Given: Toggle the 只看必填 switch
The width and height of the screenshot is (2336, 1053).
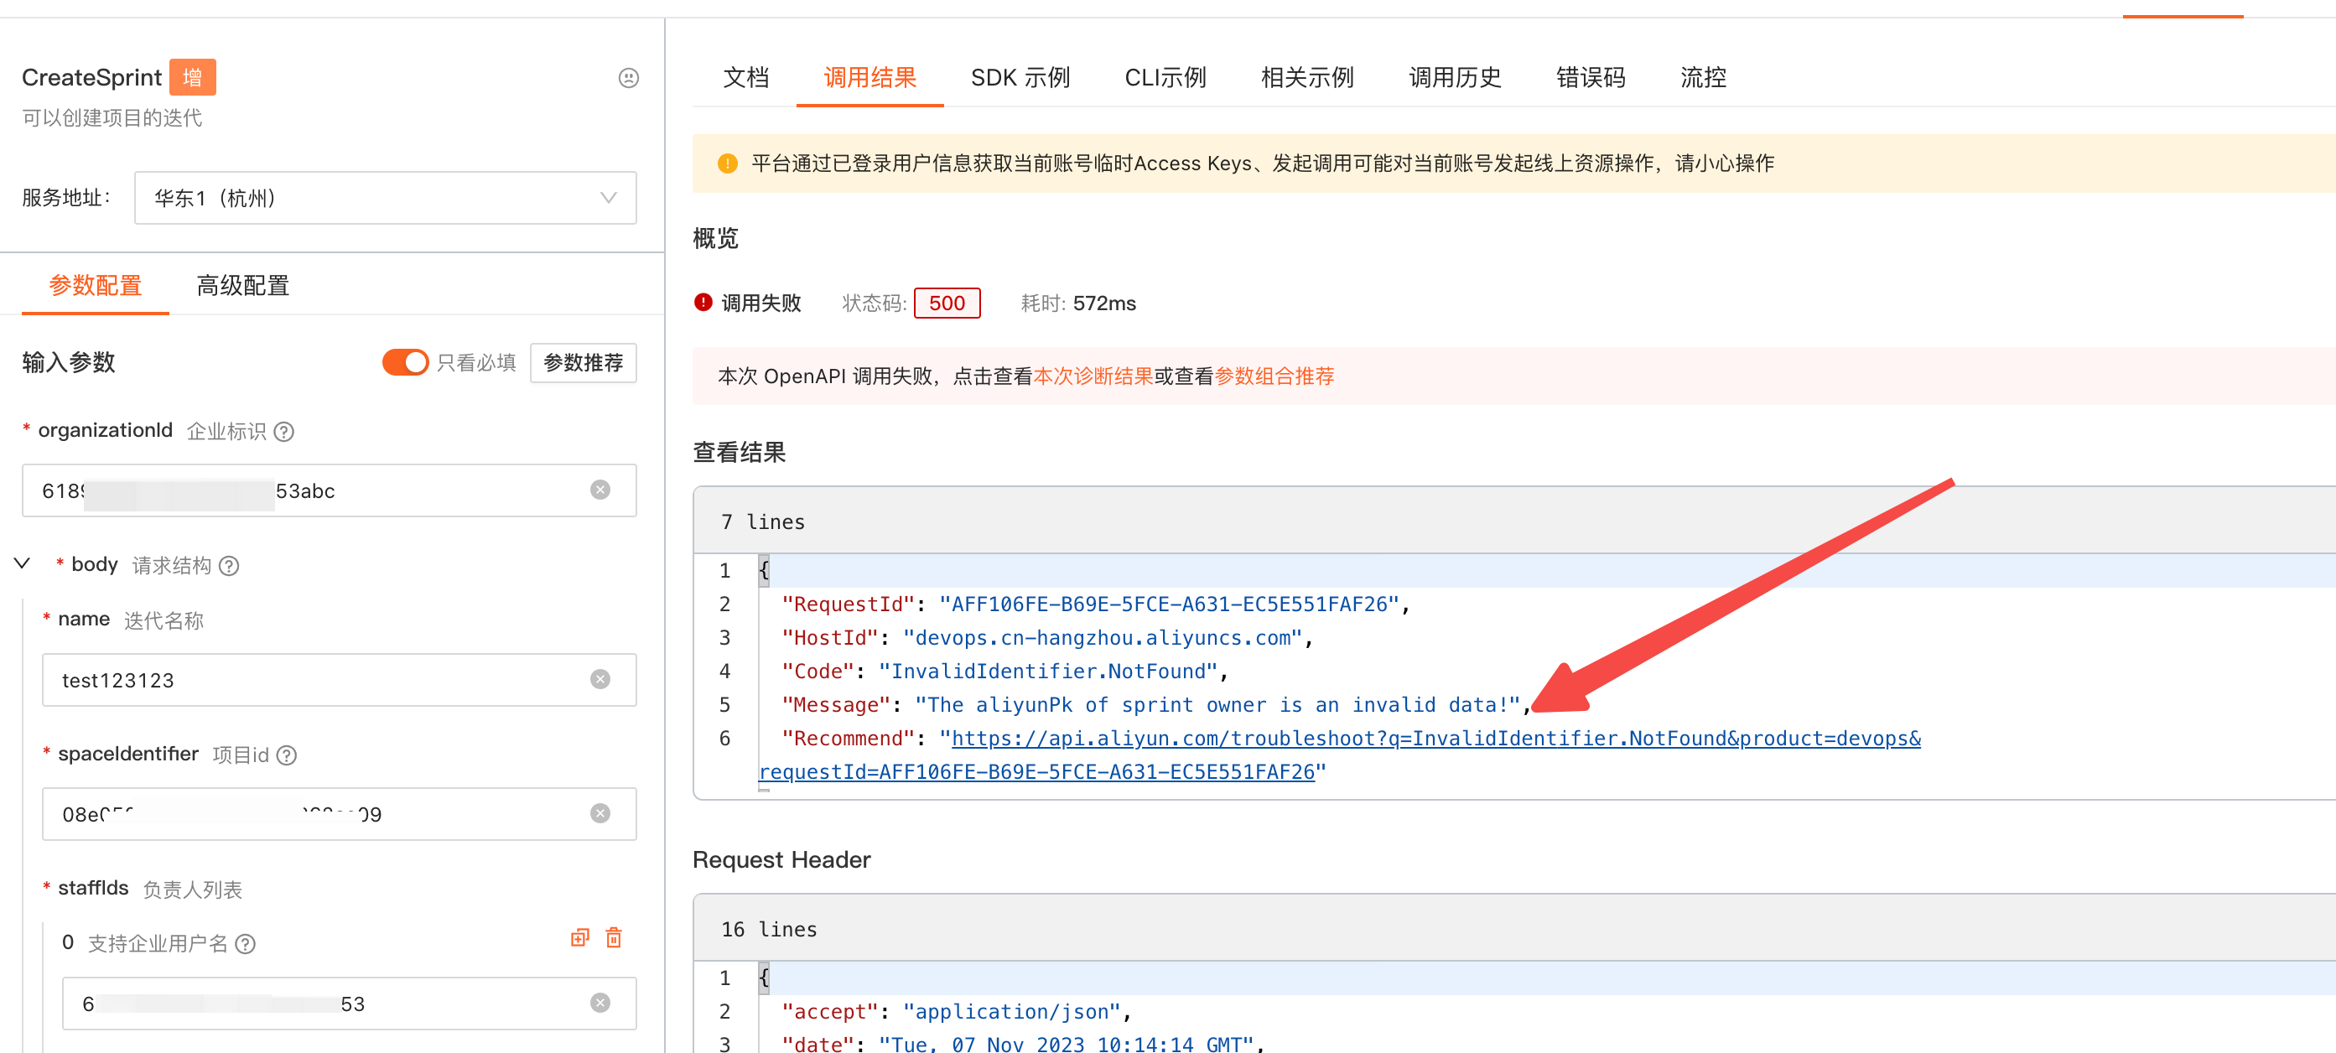Looking at the screenshot, I should (404, 363).
